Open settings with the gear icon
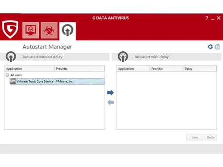The height and width of the screenshot is (167, 223). 210,47
